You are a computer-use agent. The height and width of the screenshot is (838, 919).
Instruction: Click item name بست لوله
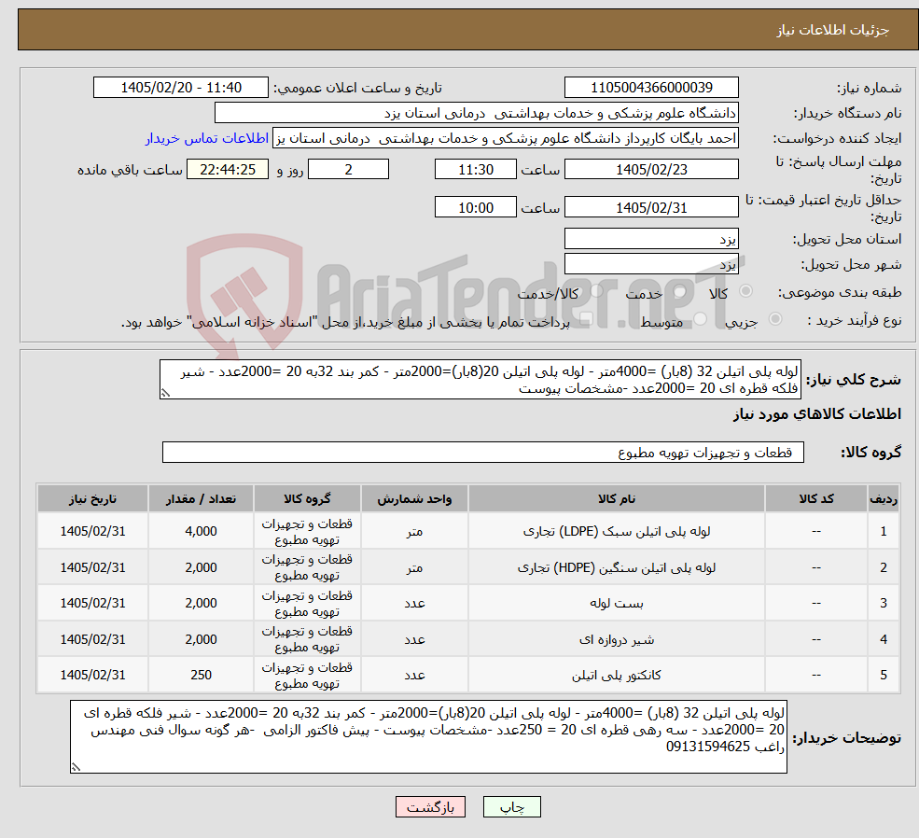tap(616, 603)
